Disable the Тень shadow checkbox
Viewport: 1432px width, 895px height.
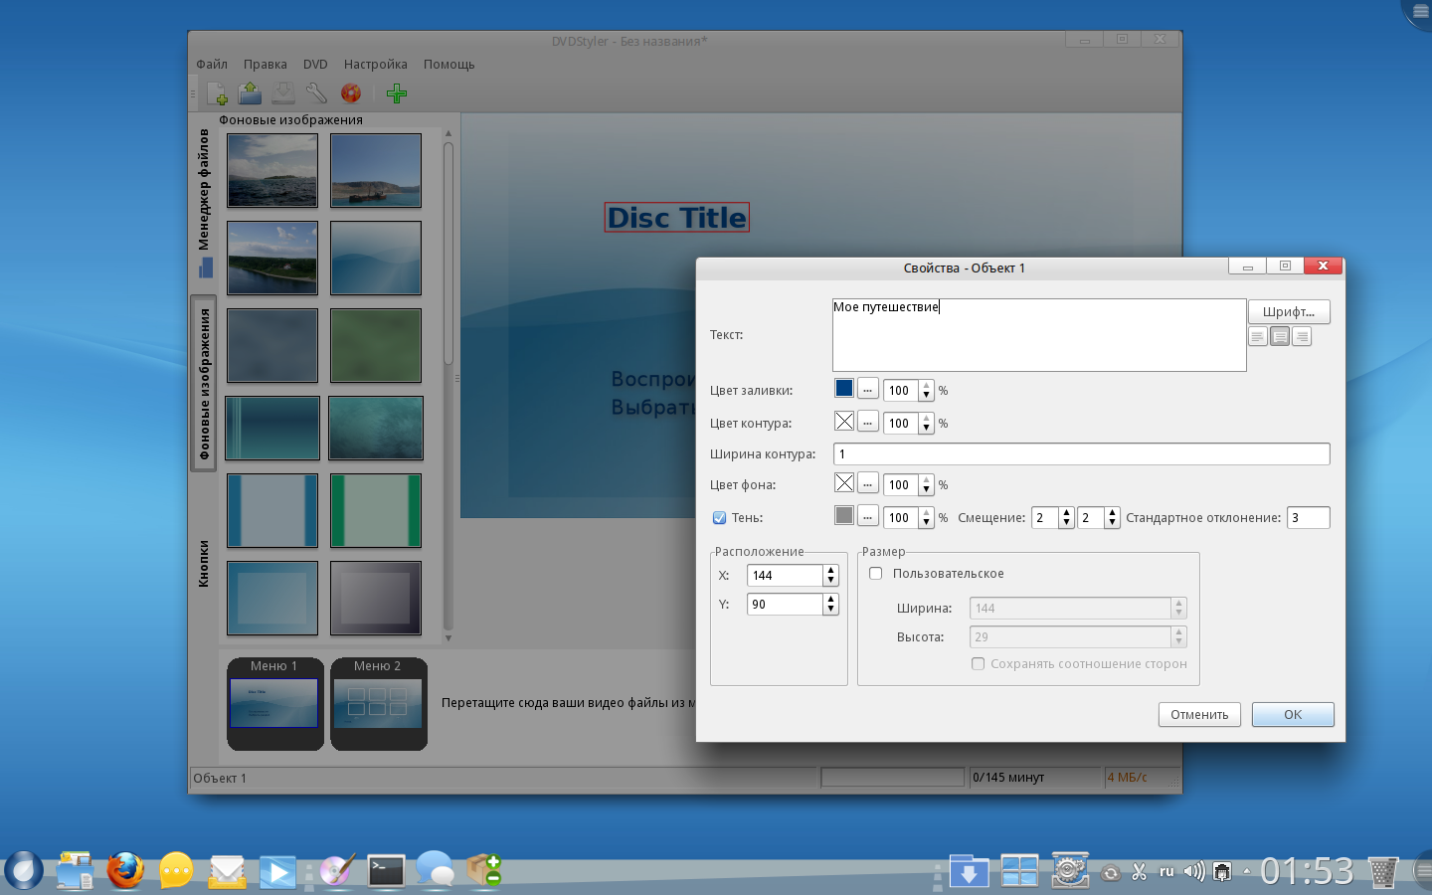click(719, 518)
